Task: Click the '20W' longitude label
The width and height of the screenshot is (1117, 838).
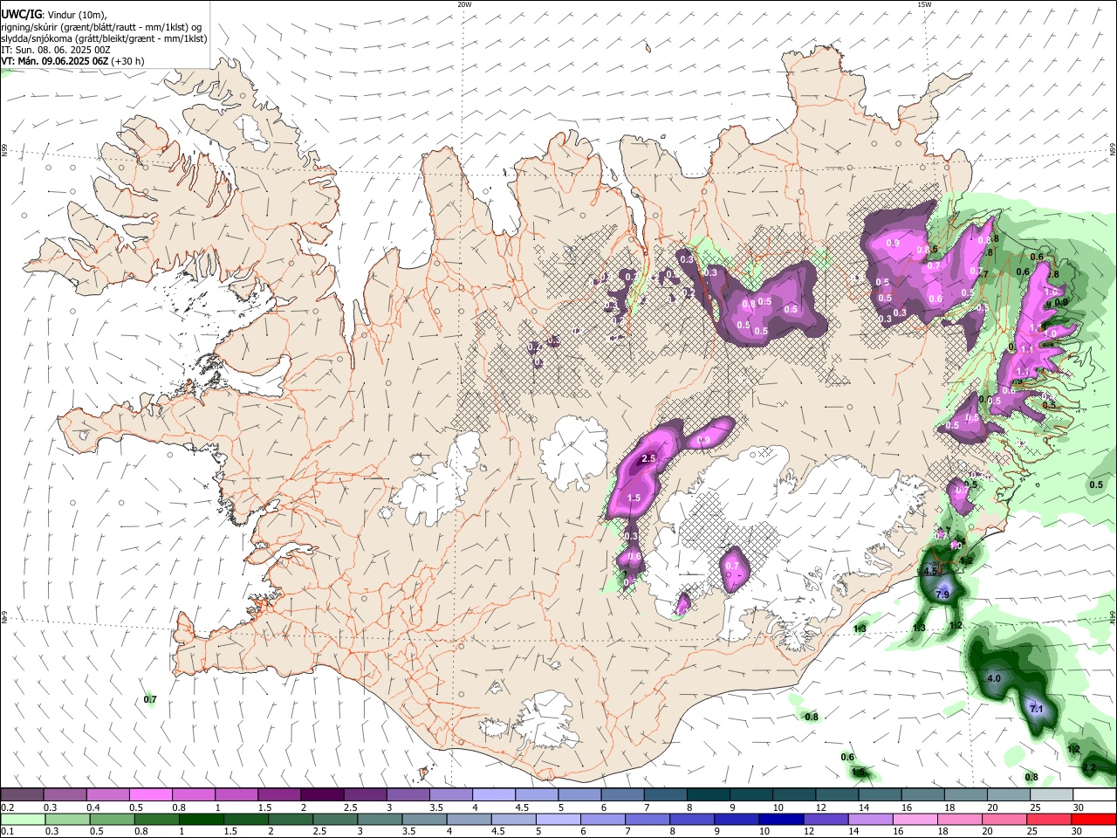Action: [x=464, y=4]
